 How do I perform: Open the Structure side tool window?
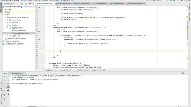tap(1, 99)
